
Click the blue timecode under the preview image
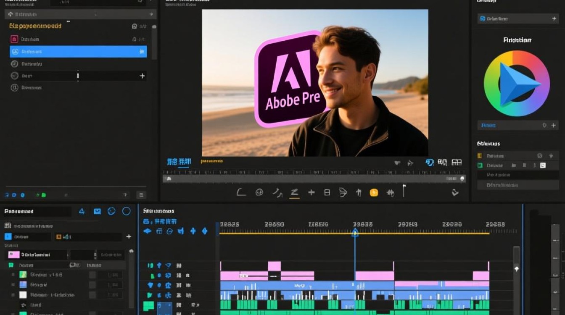coord(179,162)
